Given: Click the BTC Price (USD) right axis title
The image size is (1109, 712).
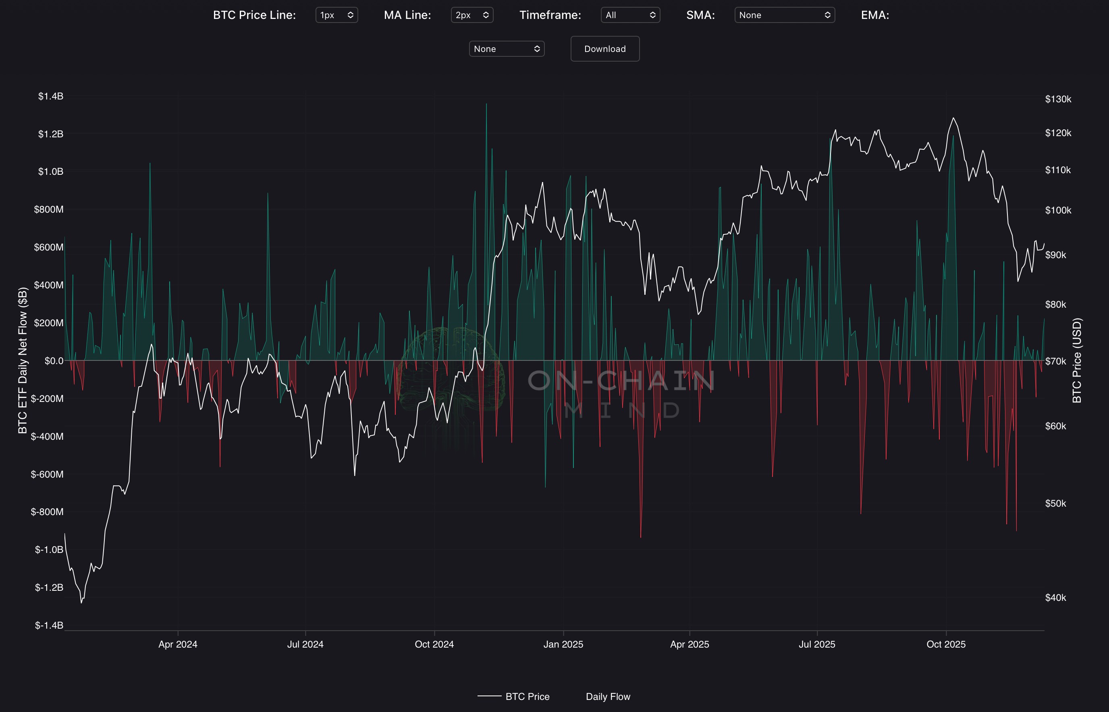Looking at the screenshot, I should (x=1077, y=360).
